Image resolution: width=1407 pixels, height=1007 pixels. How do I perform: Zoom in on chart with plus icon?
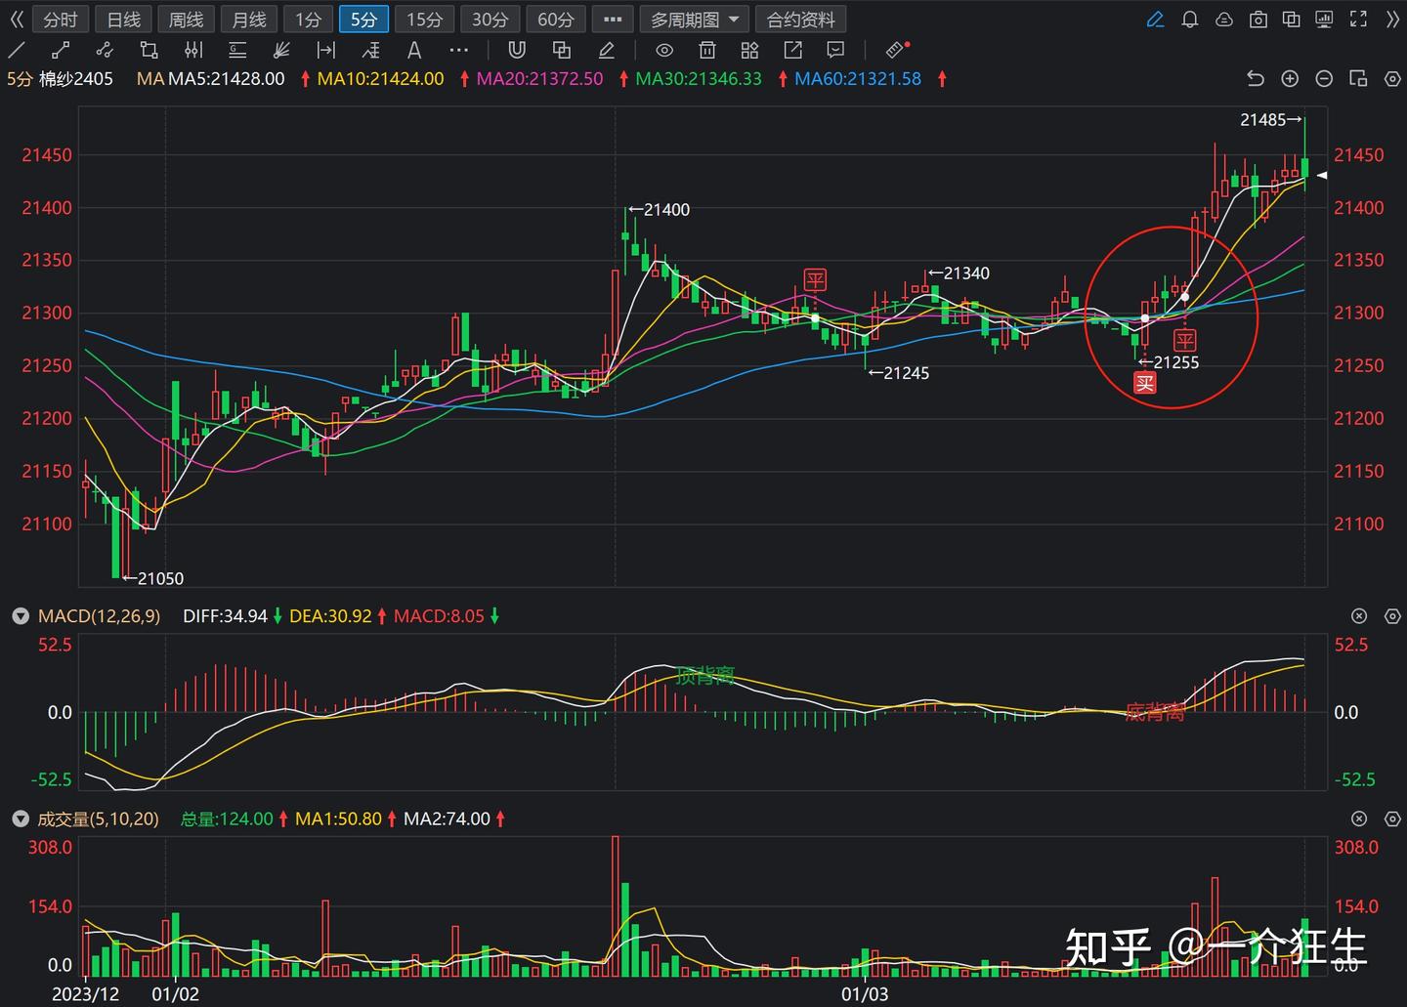pyautogui.click(x=1290, y=78)
